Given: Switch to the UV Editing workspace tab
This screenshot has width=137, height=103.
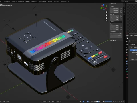Looking at the screenshot, I should pyautogui.click(x=56, y=1).
